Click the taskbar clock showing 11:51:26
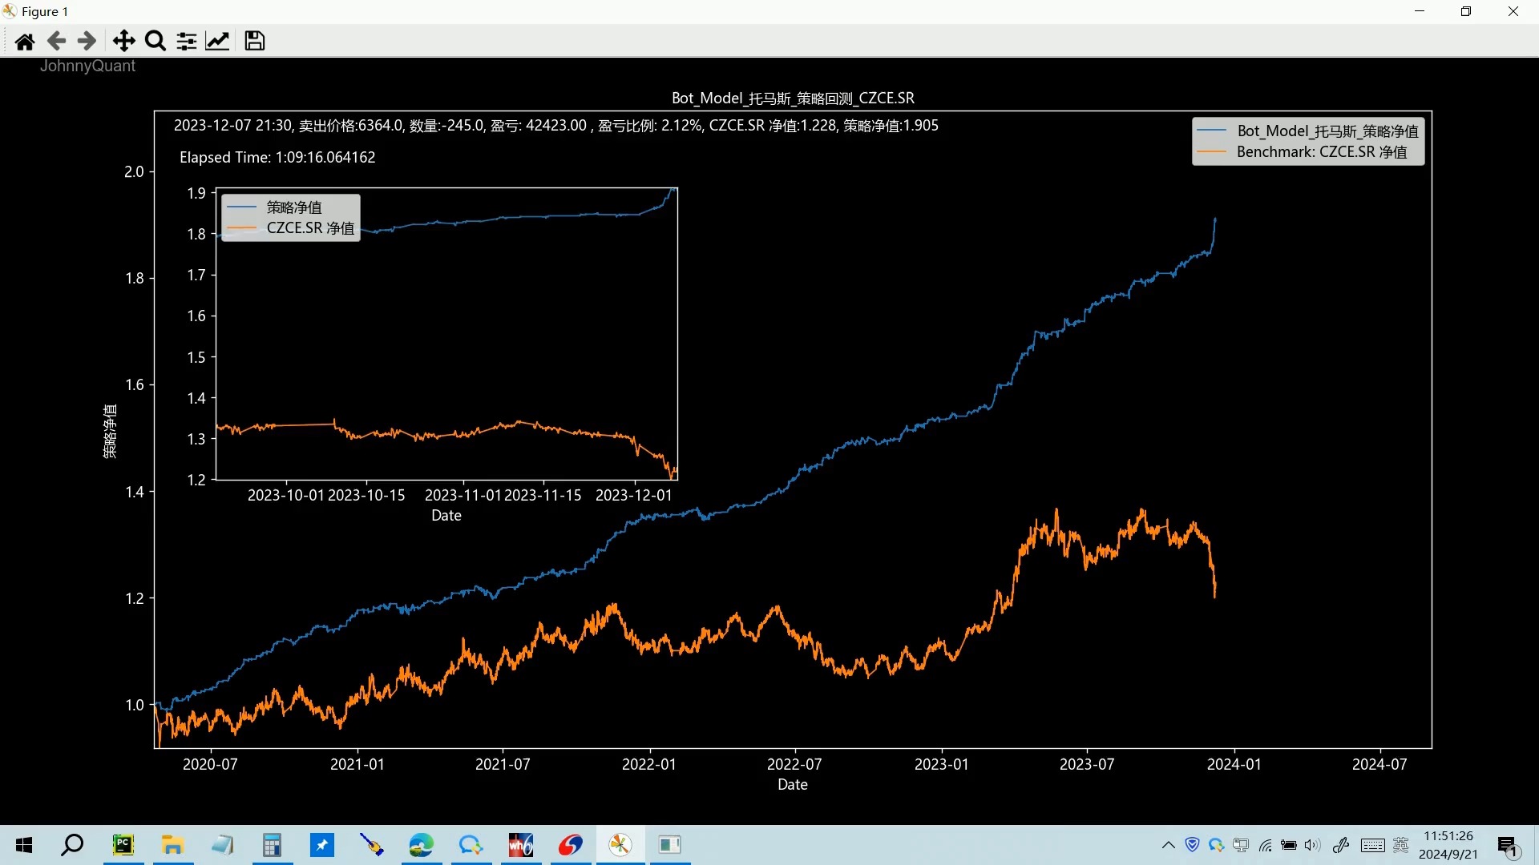Viewport: 1539px width, 865px height. tap(1448, 845)
